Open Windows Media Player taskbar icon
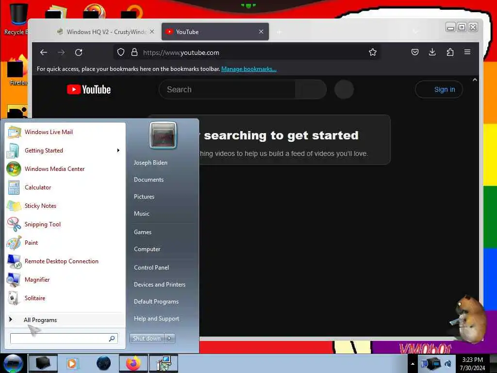This screenshot has height=373, width=497. [72, 363]
